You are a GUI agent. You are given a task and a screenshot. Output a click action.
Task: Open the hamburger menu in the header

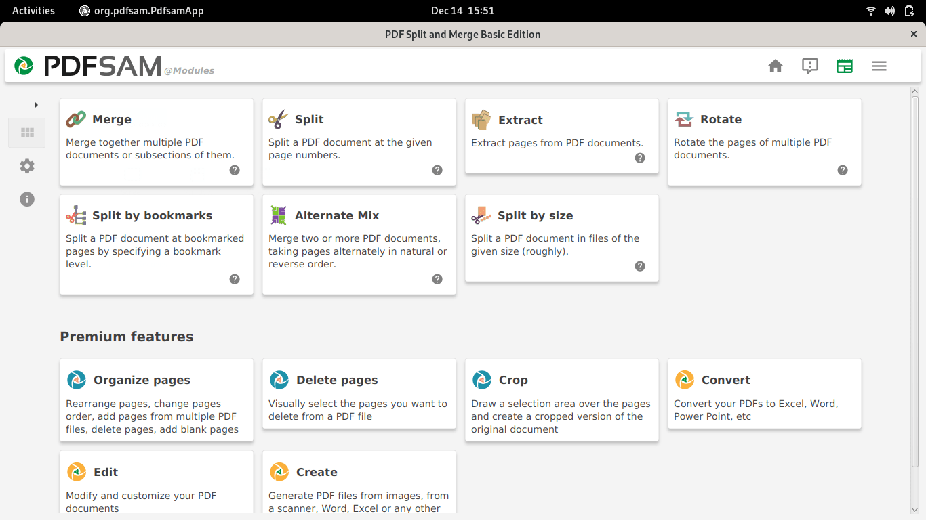(x=879, y=66)
